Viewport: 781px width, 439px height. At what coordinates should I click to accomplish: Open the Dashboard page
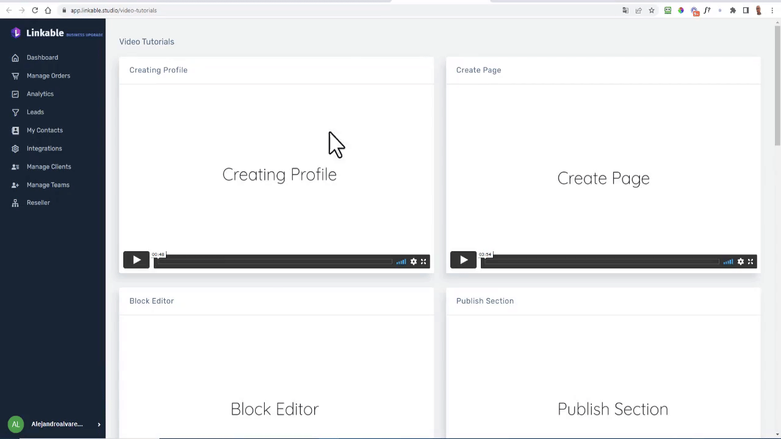click(42, 57)
